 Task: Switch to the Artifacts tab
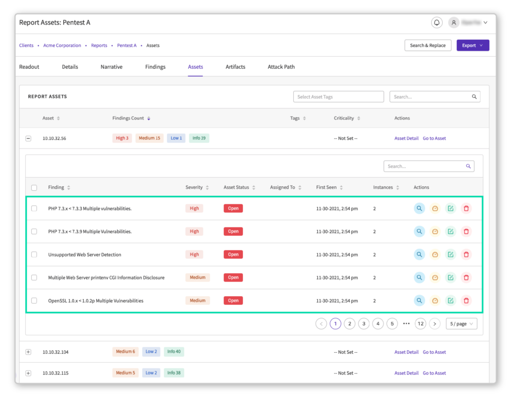pyautogui.click(x=235, y=67)
